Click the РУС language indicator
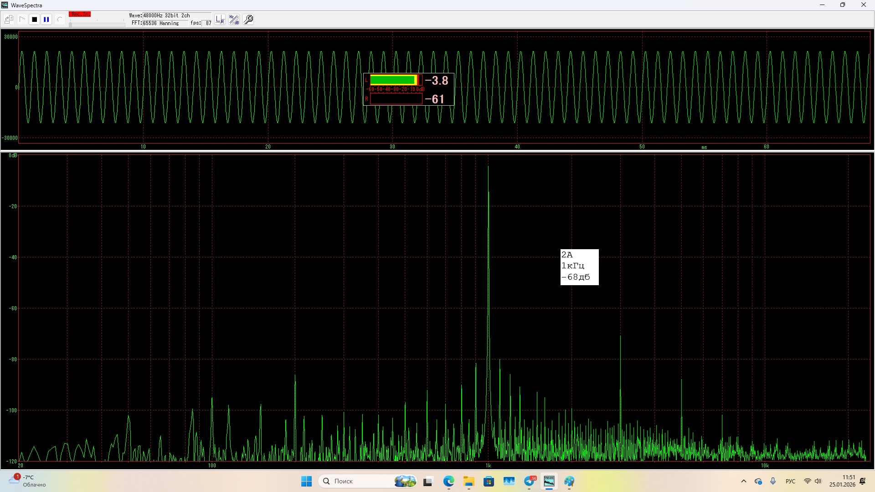Image resolution: width=875 pixels, height=492 pixels. point(790,481)
